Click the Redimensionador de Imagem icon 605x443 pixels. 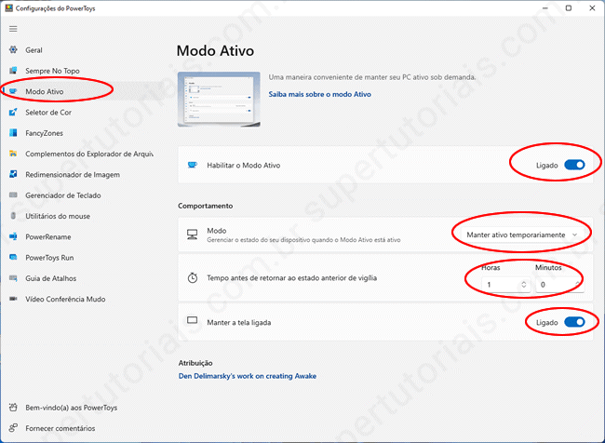click(x=13, y=174)
